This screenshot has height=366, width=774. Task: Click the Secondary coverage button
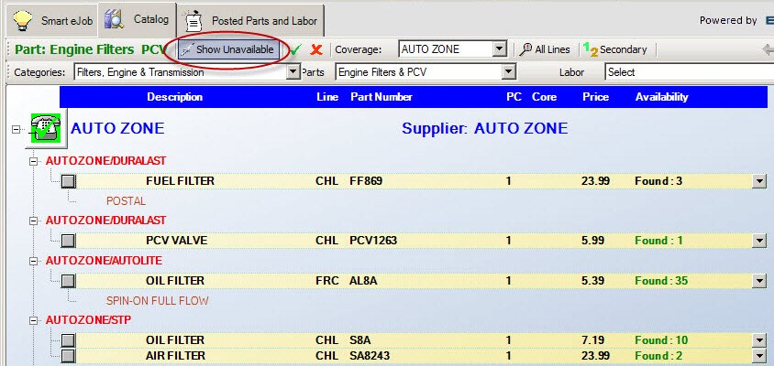[x=615, y=49]
